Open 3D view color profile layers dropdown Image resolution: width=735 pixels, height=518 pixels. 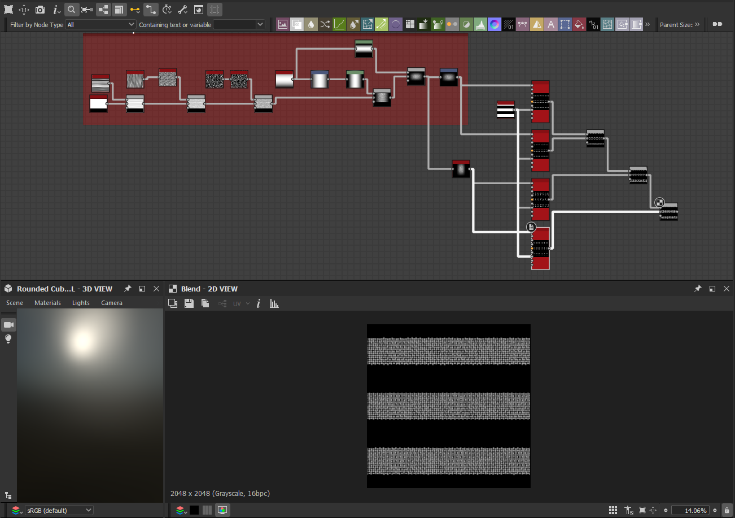(x=17, y=510)
